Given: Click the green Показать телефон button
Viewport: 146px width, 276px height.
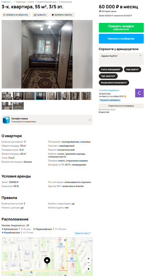Looking at the screenshot, I should coord(121,28).
